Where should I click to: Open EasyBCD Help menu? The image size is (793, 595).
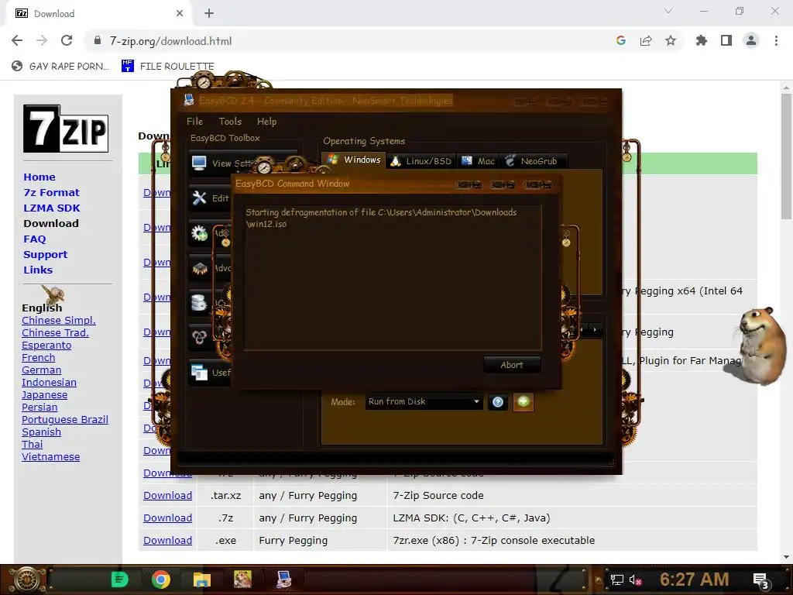coord(266,122)
